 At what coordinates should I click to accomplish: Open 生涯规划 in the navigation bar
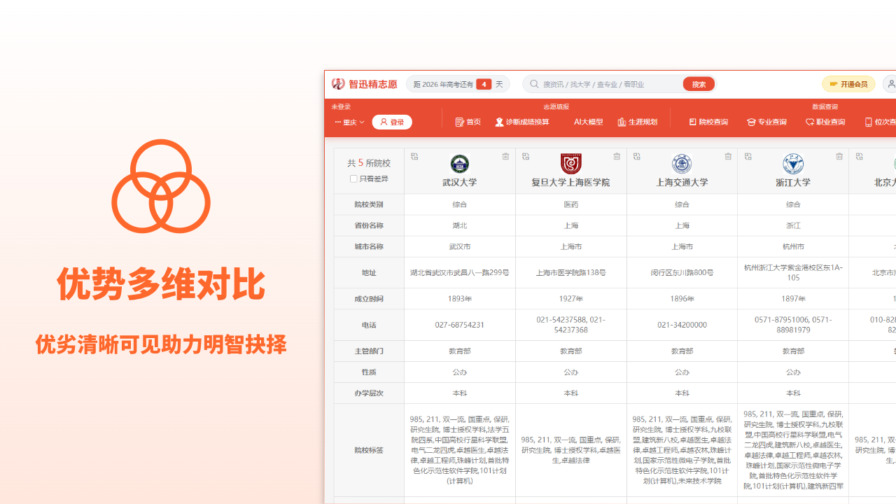tap(638, 122)
